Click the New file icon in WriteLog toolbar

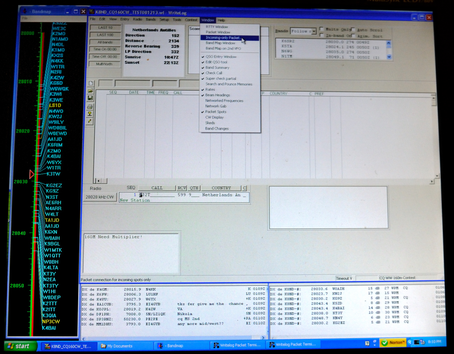[90, 83]
